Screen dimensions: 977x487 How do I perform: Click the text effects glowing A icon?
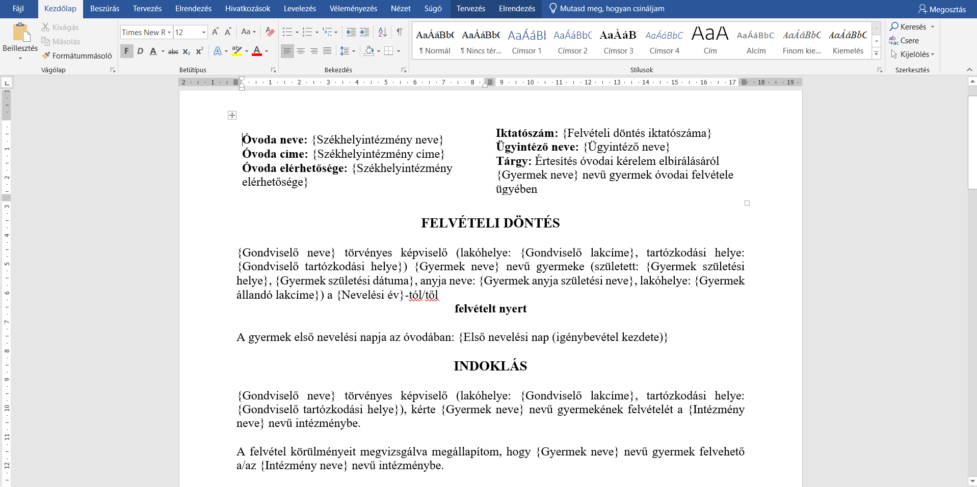pyautogui.click(x=218, y=51)
